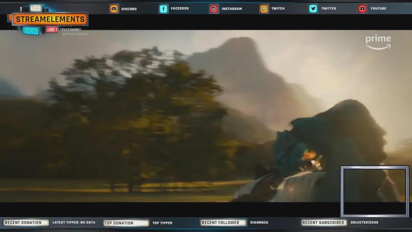Screen dimensions: 412x232
Task: Click the Twitter bird icon
Action: click(313, 9)
